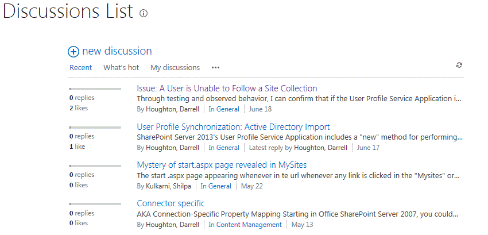Click the info icon beside Discussions List
The width and height of the screenshot is (488, 235).
pos(144,13)
